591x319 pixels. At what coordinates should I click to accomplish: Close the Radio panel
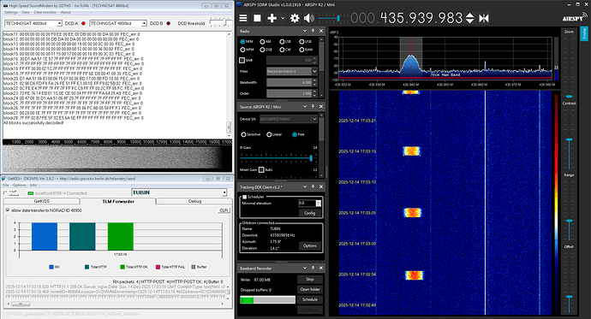(321, 31)
